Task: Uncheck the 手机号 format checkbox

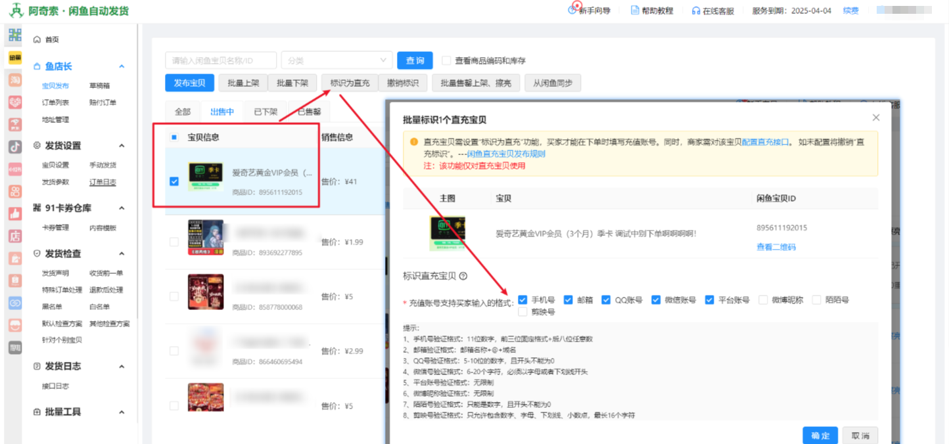Action: (x=522, y=300)
